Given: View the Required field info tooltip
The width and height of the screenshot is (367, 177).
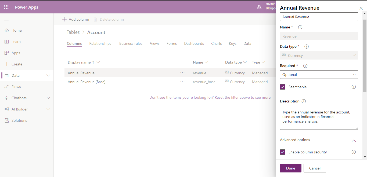Looking at the screenshot, I should (x=305, y=65).
